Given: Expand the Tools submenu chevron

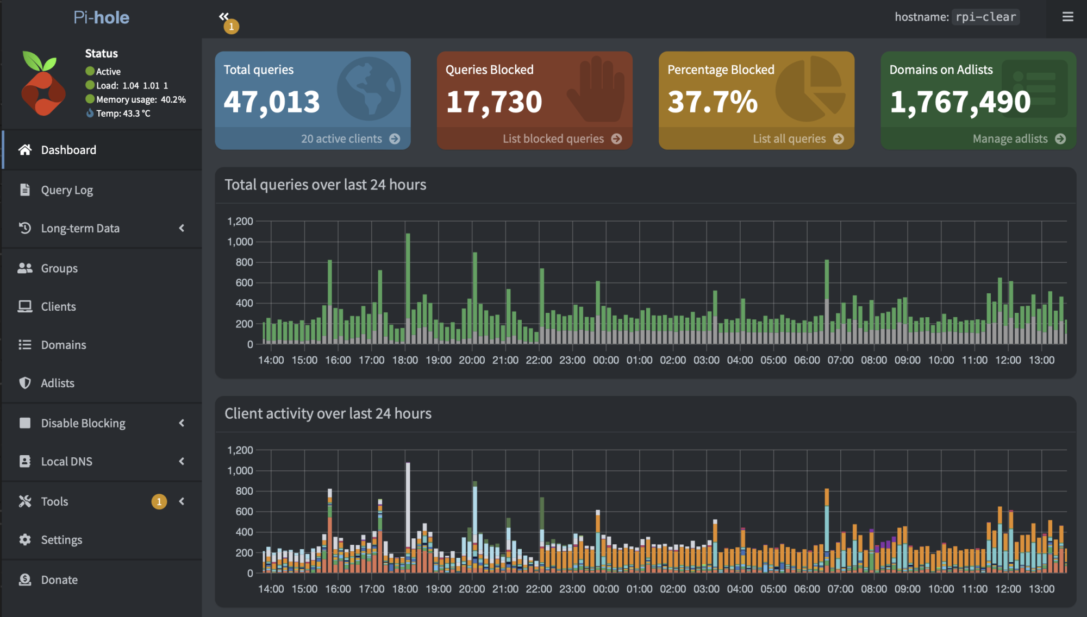Looking at the screenshot, I should [x=182, y=501].
